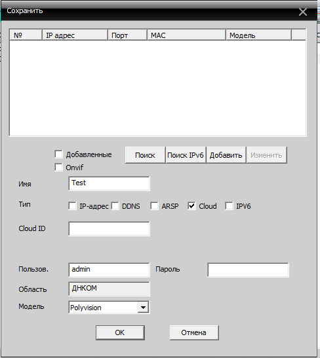320x358 pixels.
Task: Click the Добавить button
Action: 226,155
